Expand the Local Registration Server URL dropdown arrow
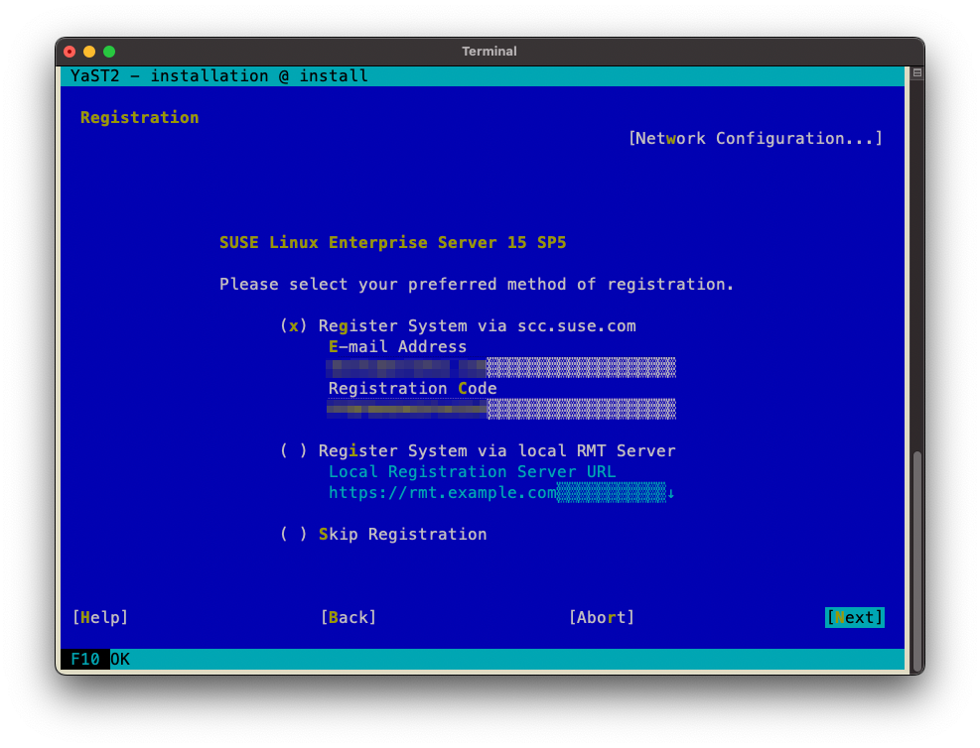The width and height of the screenshot is (980, 748). (x=671, y=493)
